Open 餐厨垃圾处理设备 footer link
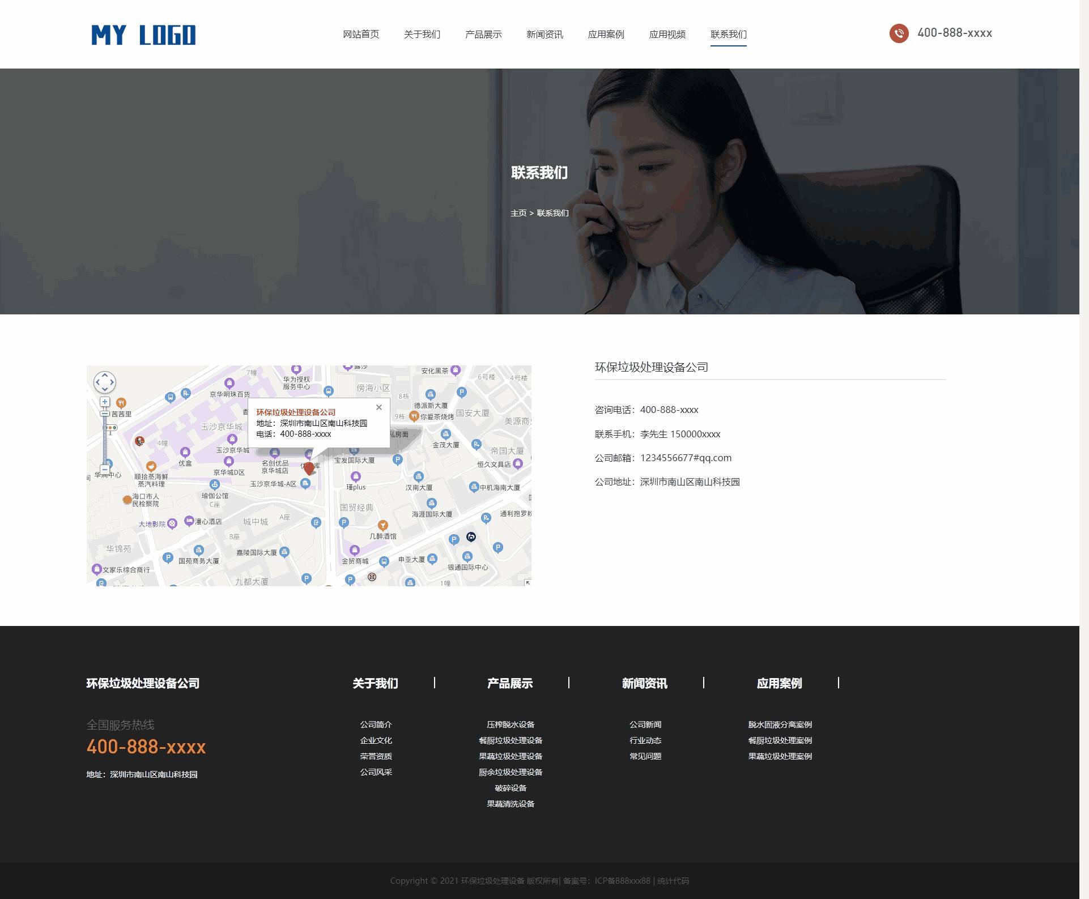This screenshot has height=899, width=1089. tap(510, 740)
